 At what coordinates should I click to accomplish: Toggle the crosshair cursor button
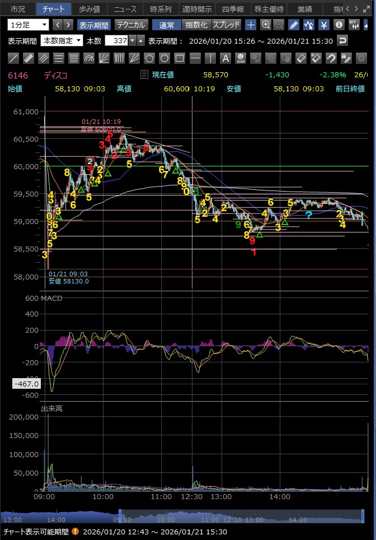click(251, 25)
